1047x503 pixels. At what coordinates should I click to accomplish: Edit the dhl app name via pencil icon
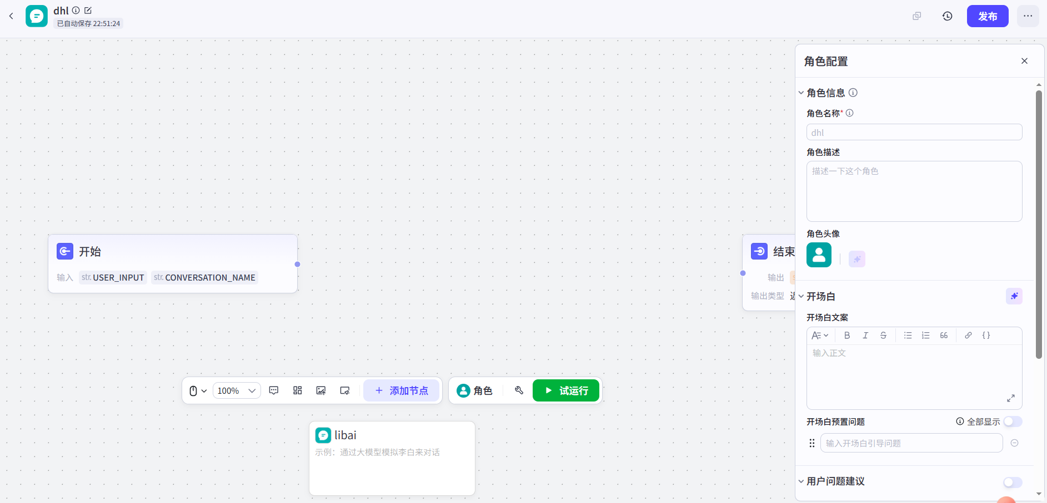88,11
